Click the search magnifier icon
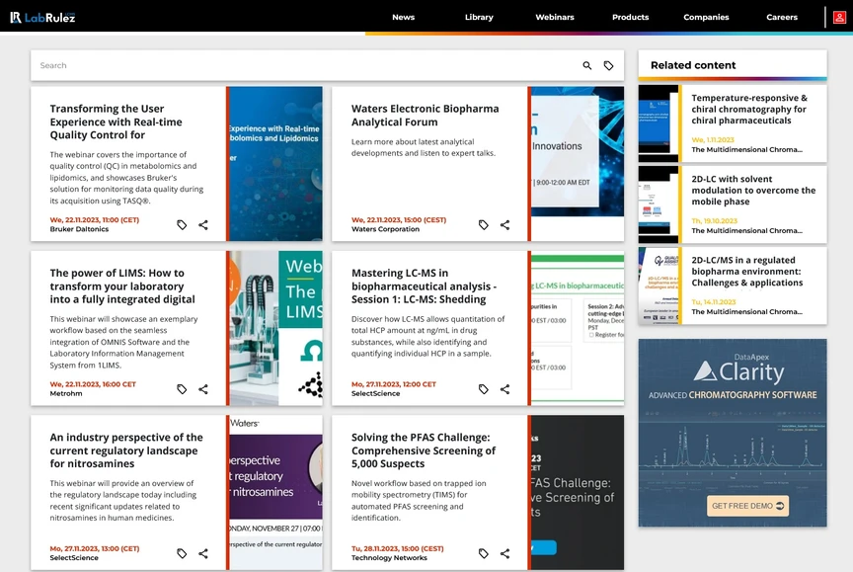 (587, 65)
